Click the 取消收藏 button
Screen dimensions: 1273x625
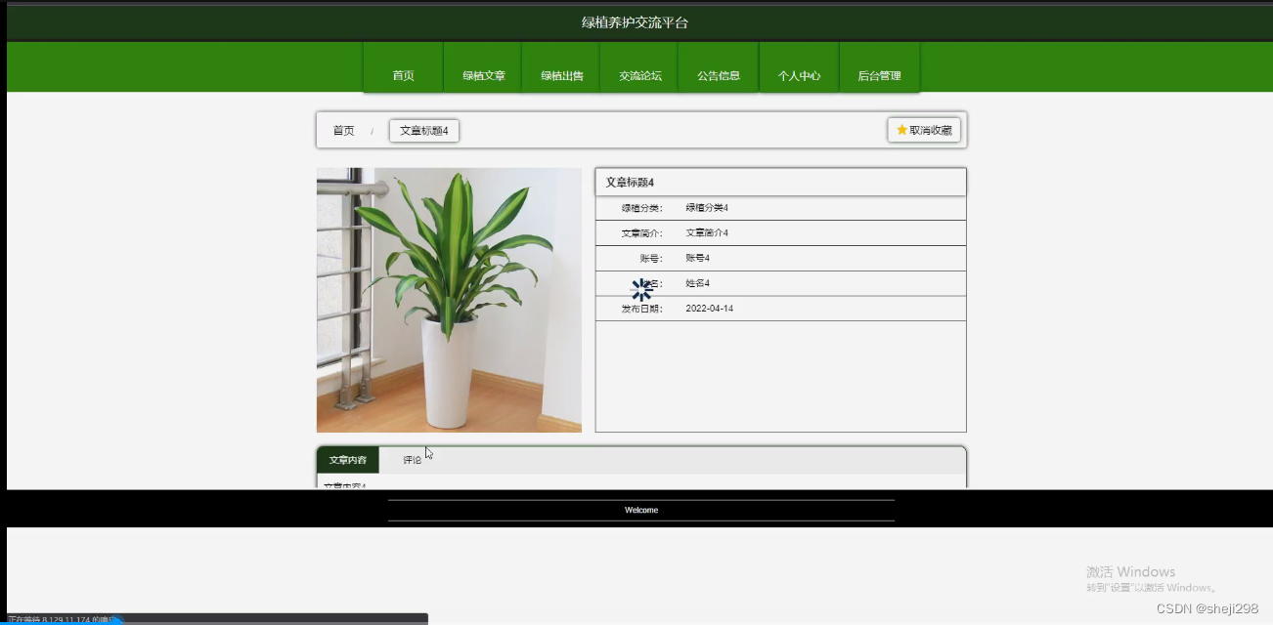[924, 129]
